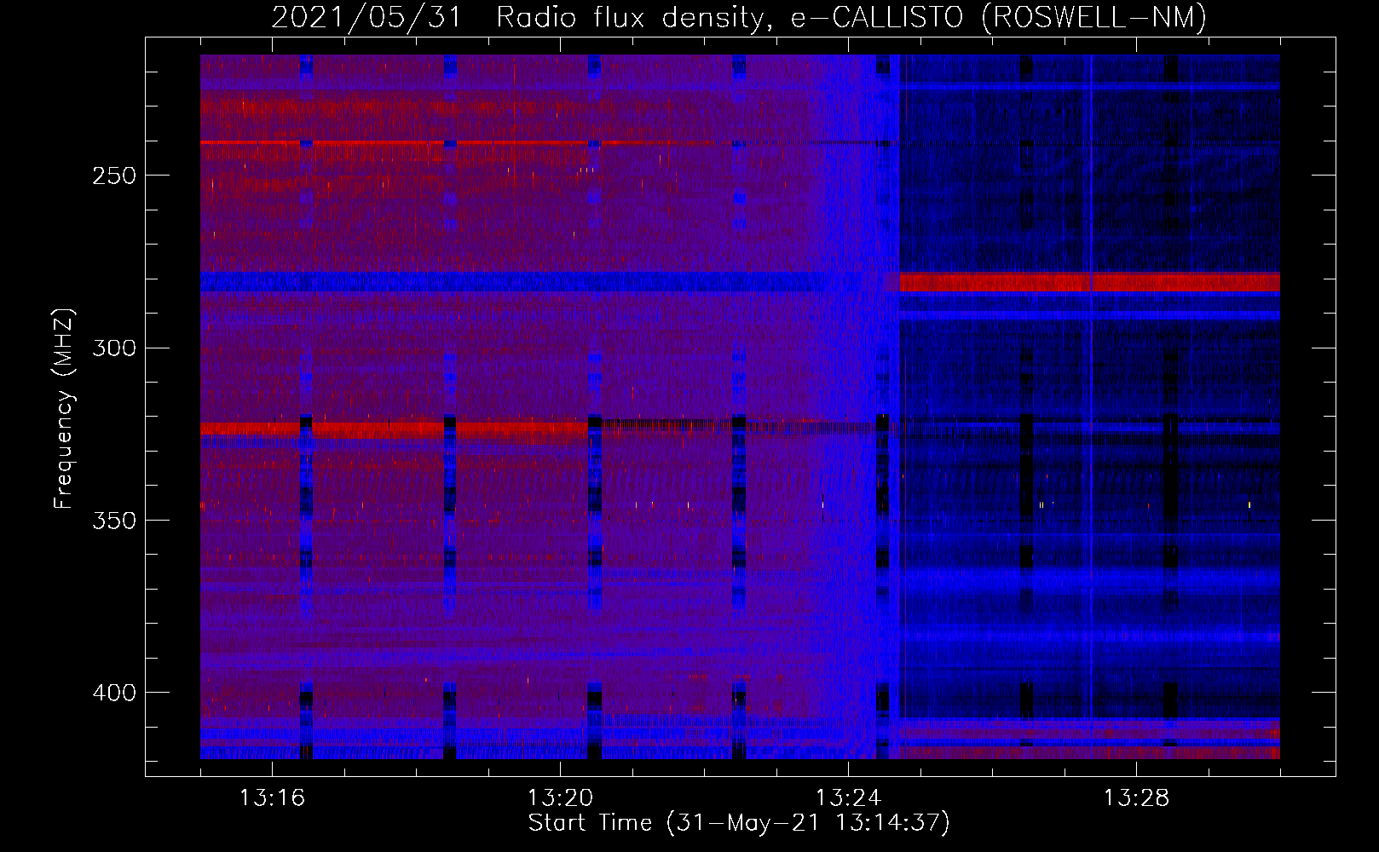Click the 13:24 time tick label
The image size is (1379, 852).
click(x=848, y=798)
